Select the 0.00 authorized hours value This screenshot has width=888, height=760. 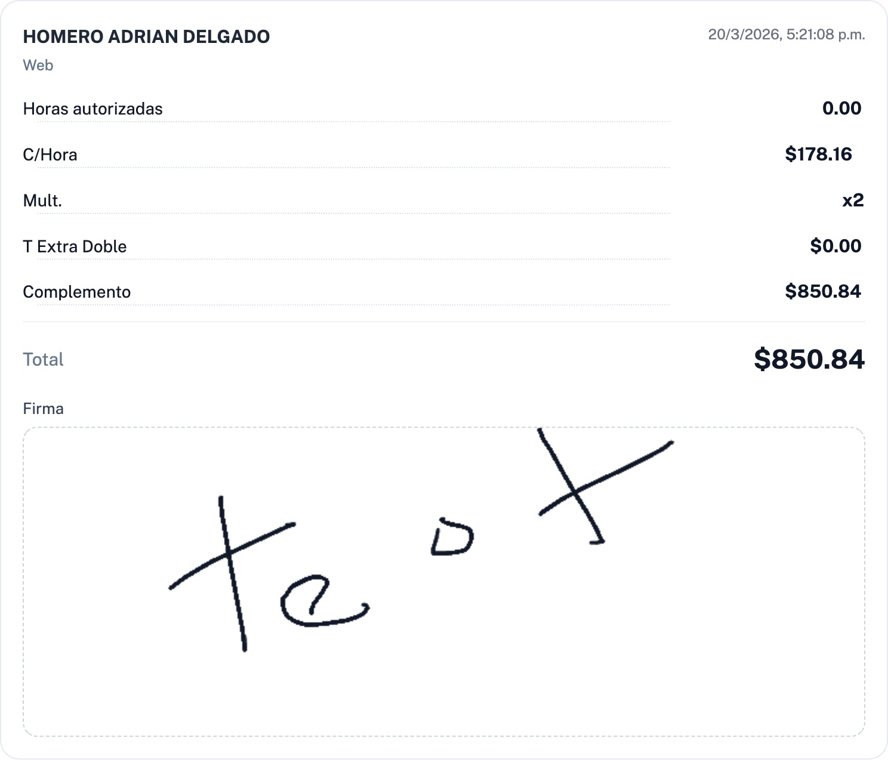(x=841, y=108)
